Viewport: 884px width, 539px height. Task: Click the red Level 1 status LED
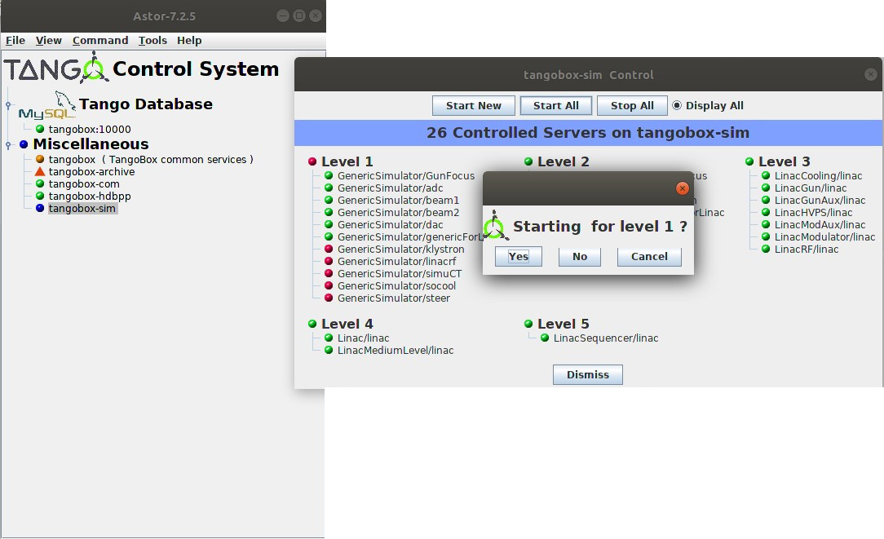point(312,161)
